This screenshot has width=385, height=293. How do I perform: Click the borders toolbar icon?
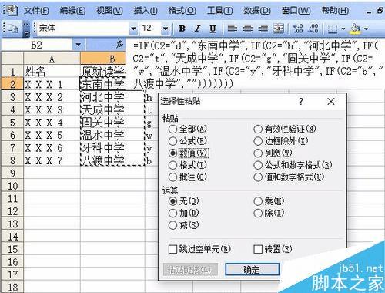coord(333,29)
